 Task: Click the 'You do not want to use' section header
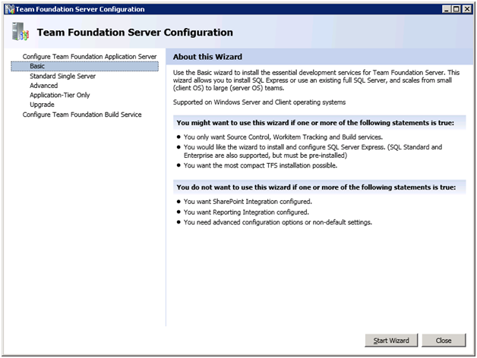(x=315, y=187)
